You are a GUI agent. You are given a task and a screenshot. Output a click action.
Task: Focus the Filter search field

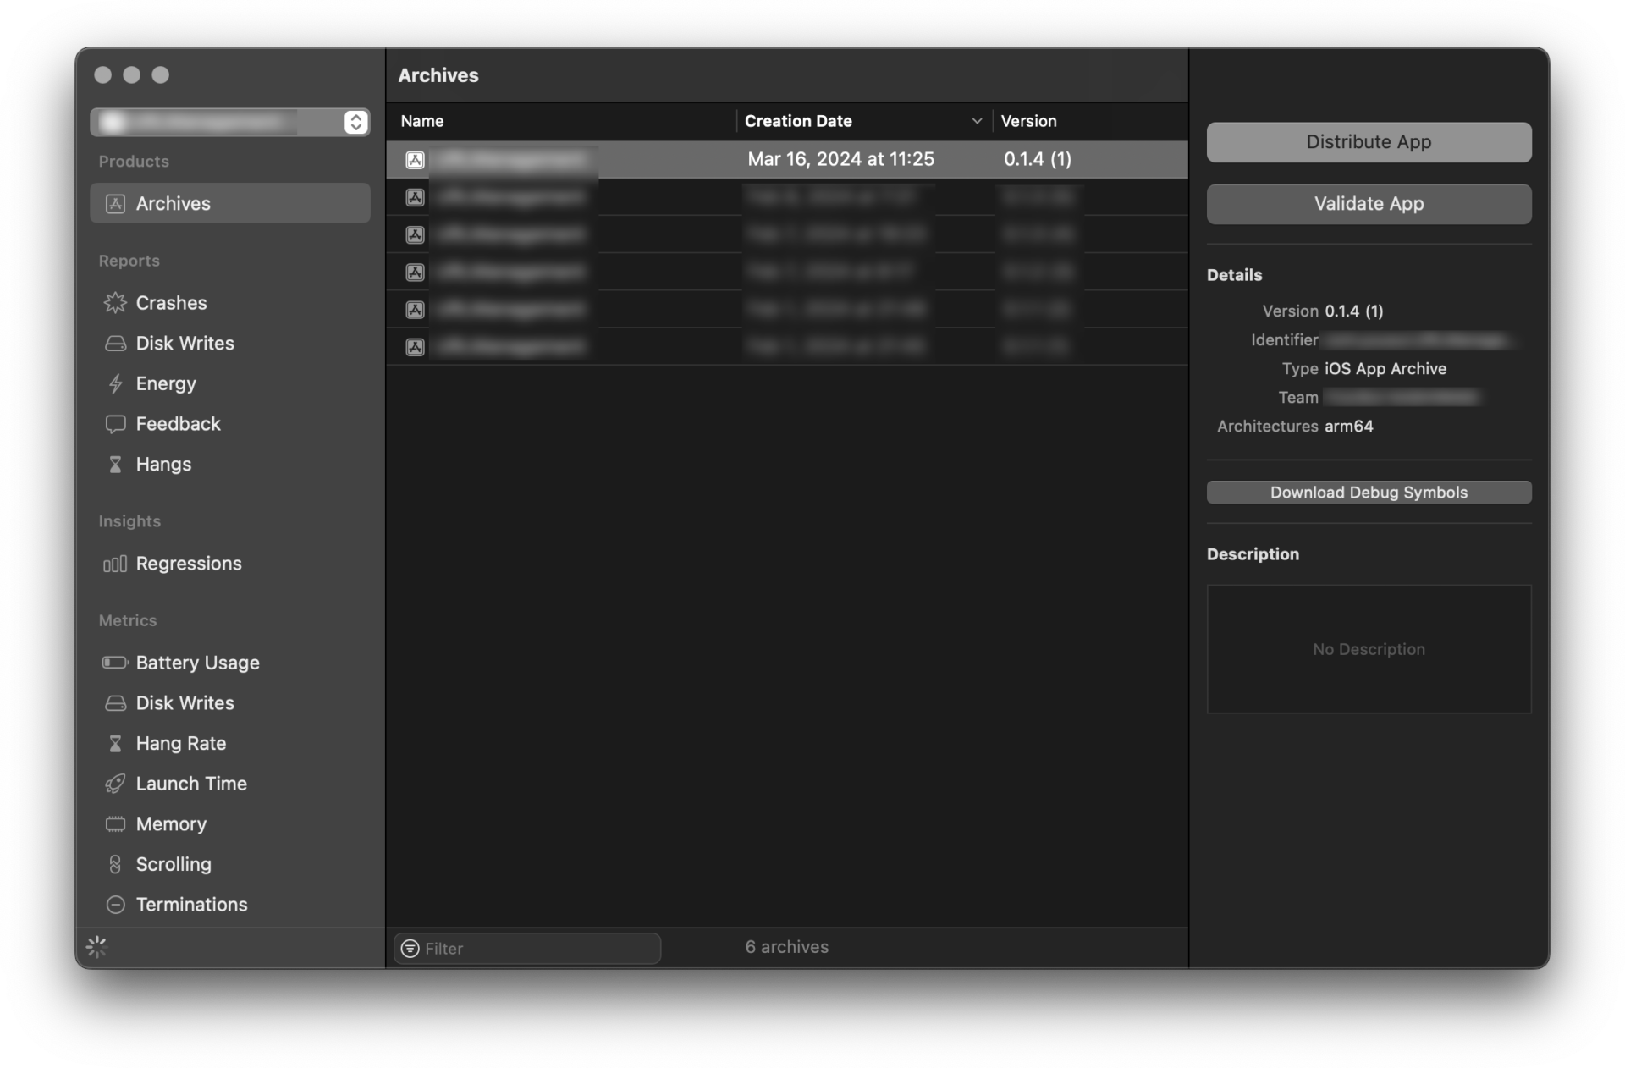tap(527, 949)
